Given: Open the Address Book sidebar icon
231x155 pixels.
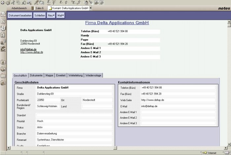Looking at the screenshot, I should click(x=3, y=28).
